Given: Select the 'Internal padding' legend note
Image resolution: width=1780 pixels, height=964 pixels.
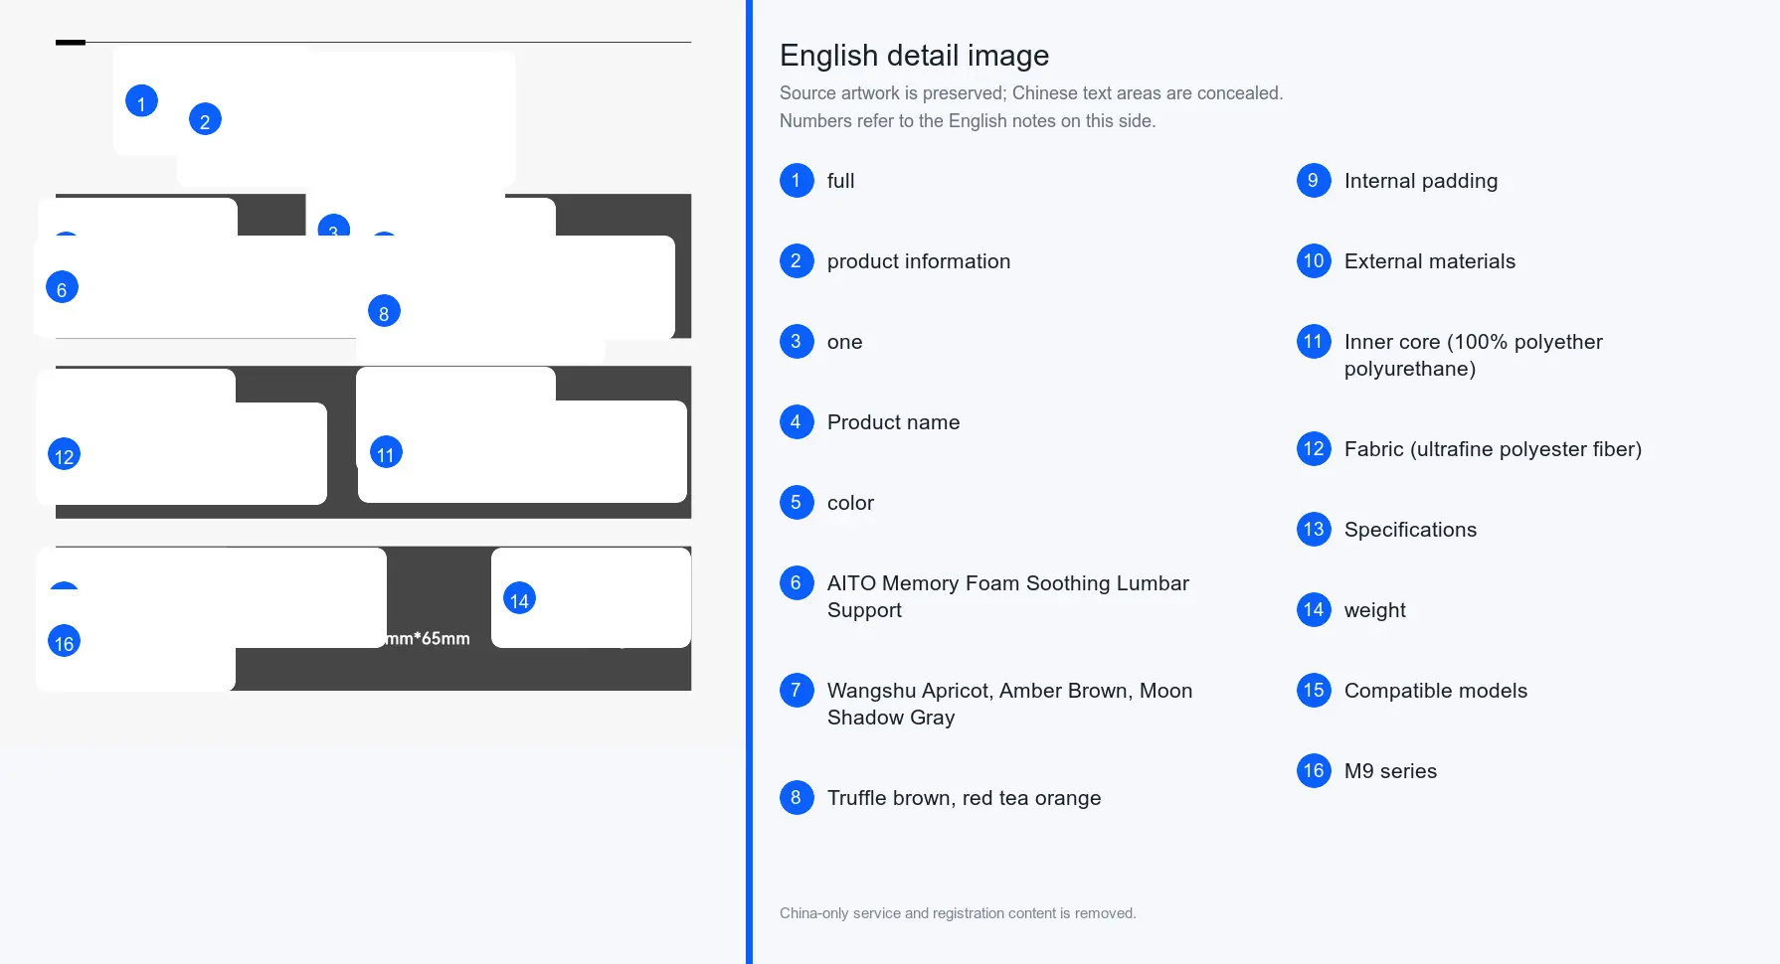Looking at the screenshot, I should pos(1421,181).
